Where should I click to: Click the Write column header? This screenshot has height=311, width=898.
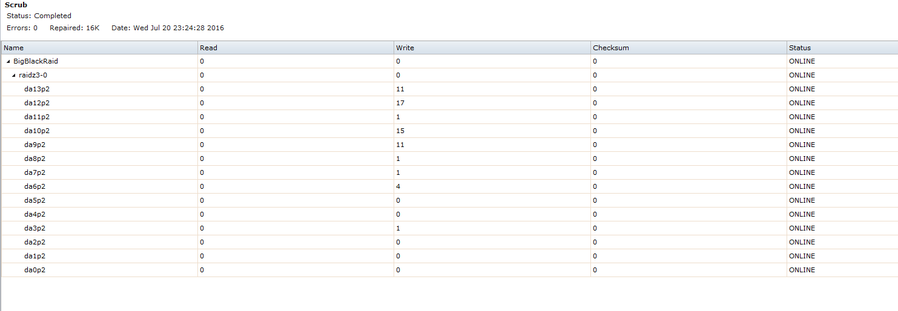[492, 48]
